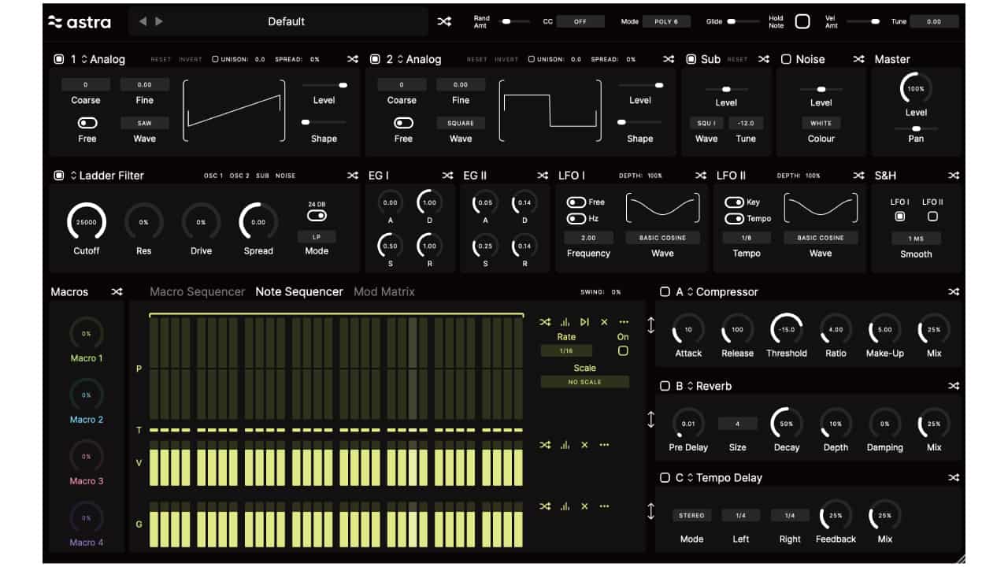The height and width of the screenshot is (567, 1008).
Task: Open pitch row more options ellipsis
Action: coord(624,322)
